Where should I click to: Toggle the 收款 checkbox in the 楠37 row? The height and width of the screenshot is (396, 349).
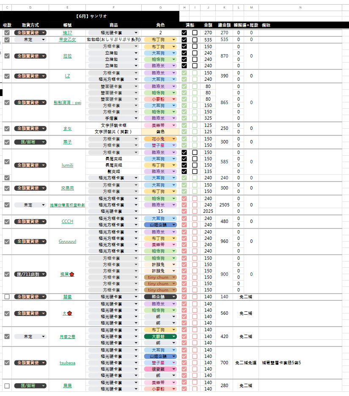[7, 33]
